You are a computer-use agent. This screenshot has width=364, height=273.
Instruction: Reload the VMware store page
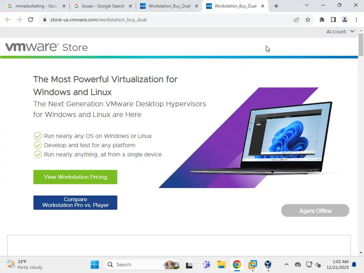31,20
